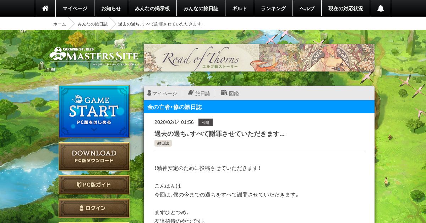Image resolution: width=426 pixels, height=223 pixels.
Task: Click the post date 2020/02/14 01:56
Action: pyautogui.click(x=174, y=122)
